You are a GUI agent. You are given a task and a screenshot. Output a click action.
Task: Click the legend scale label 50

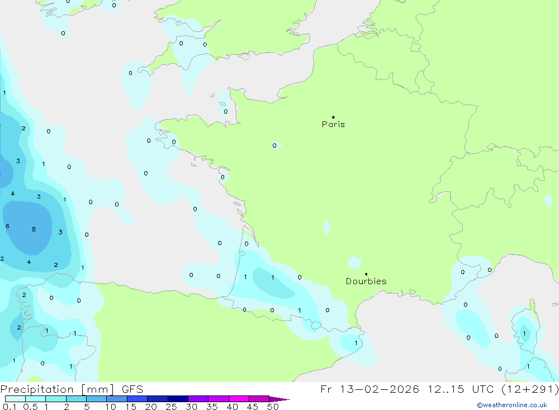[273, 407]
